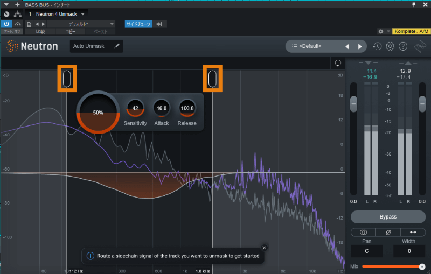This screenshot has width=431, height=274.
Task: Click the input gain fader handle
Action: click(353, 104)
